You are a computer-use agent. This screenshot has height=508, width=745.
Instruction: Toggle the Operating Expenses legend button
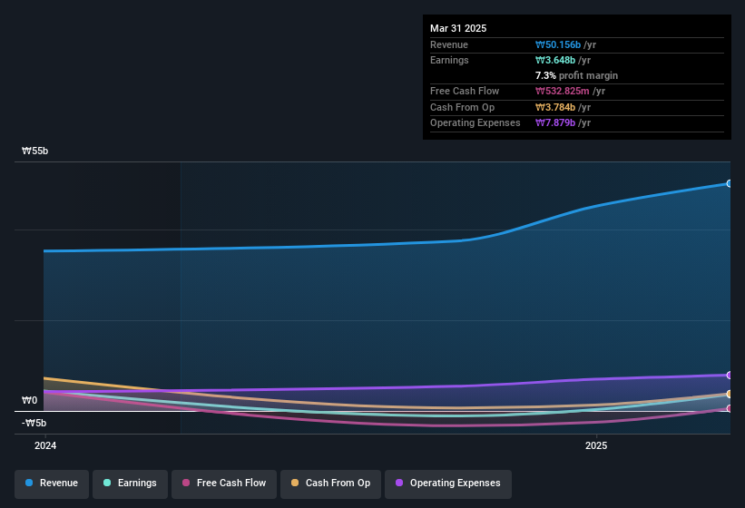(x=448, y=484)
